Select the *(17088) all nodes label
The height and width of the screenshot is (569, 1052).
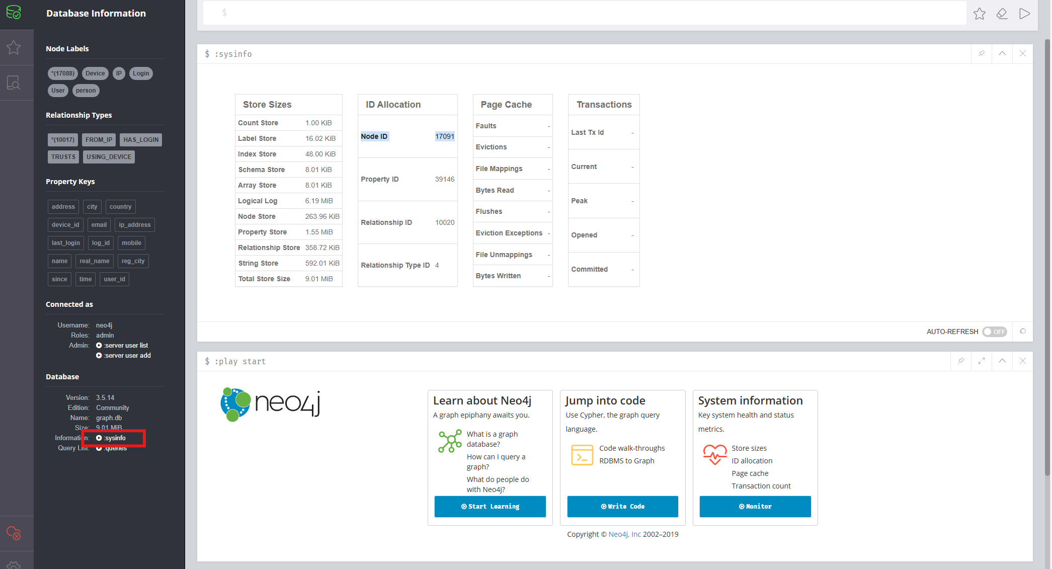[x=63, y=73]
